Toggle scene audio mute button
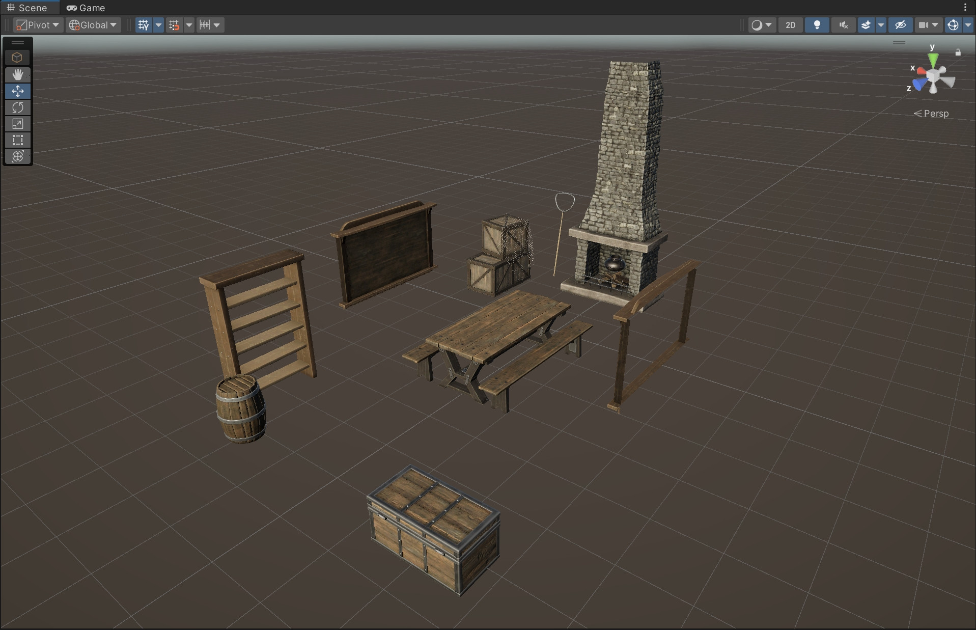Viewport: 976px width, 630px height. tap(843, 25)
